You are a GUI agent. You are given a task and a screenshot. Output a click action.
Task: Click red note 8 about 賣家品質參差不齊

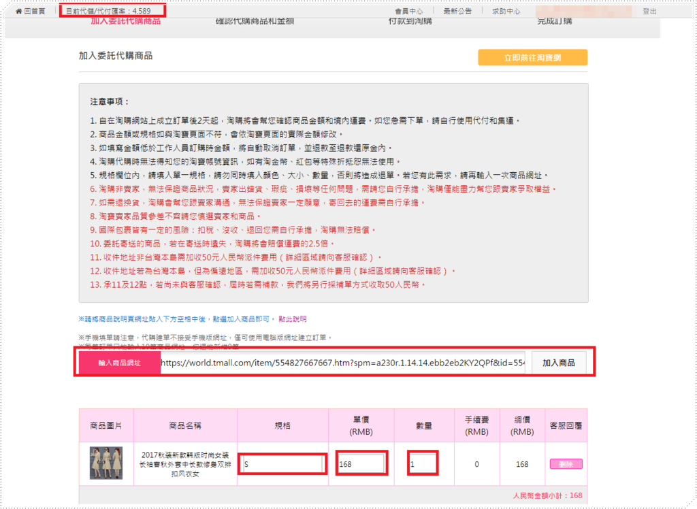tap(176, 216)
